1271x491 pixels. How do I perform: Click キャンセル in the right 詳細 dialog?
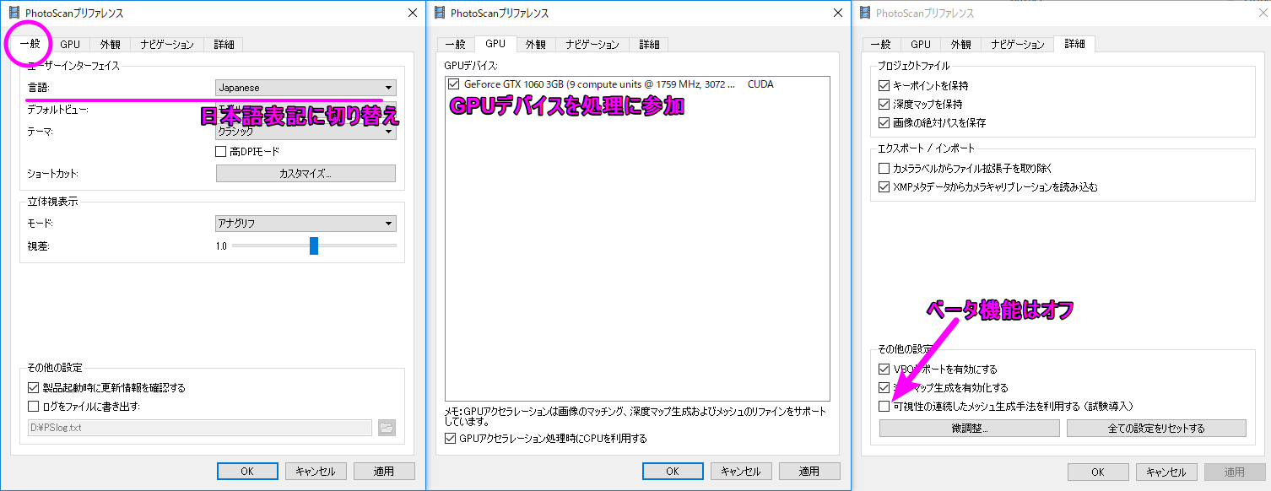coord(1167,472)
